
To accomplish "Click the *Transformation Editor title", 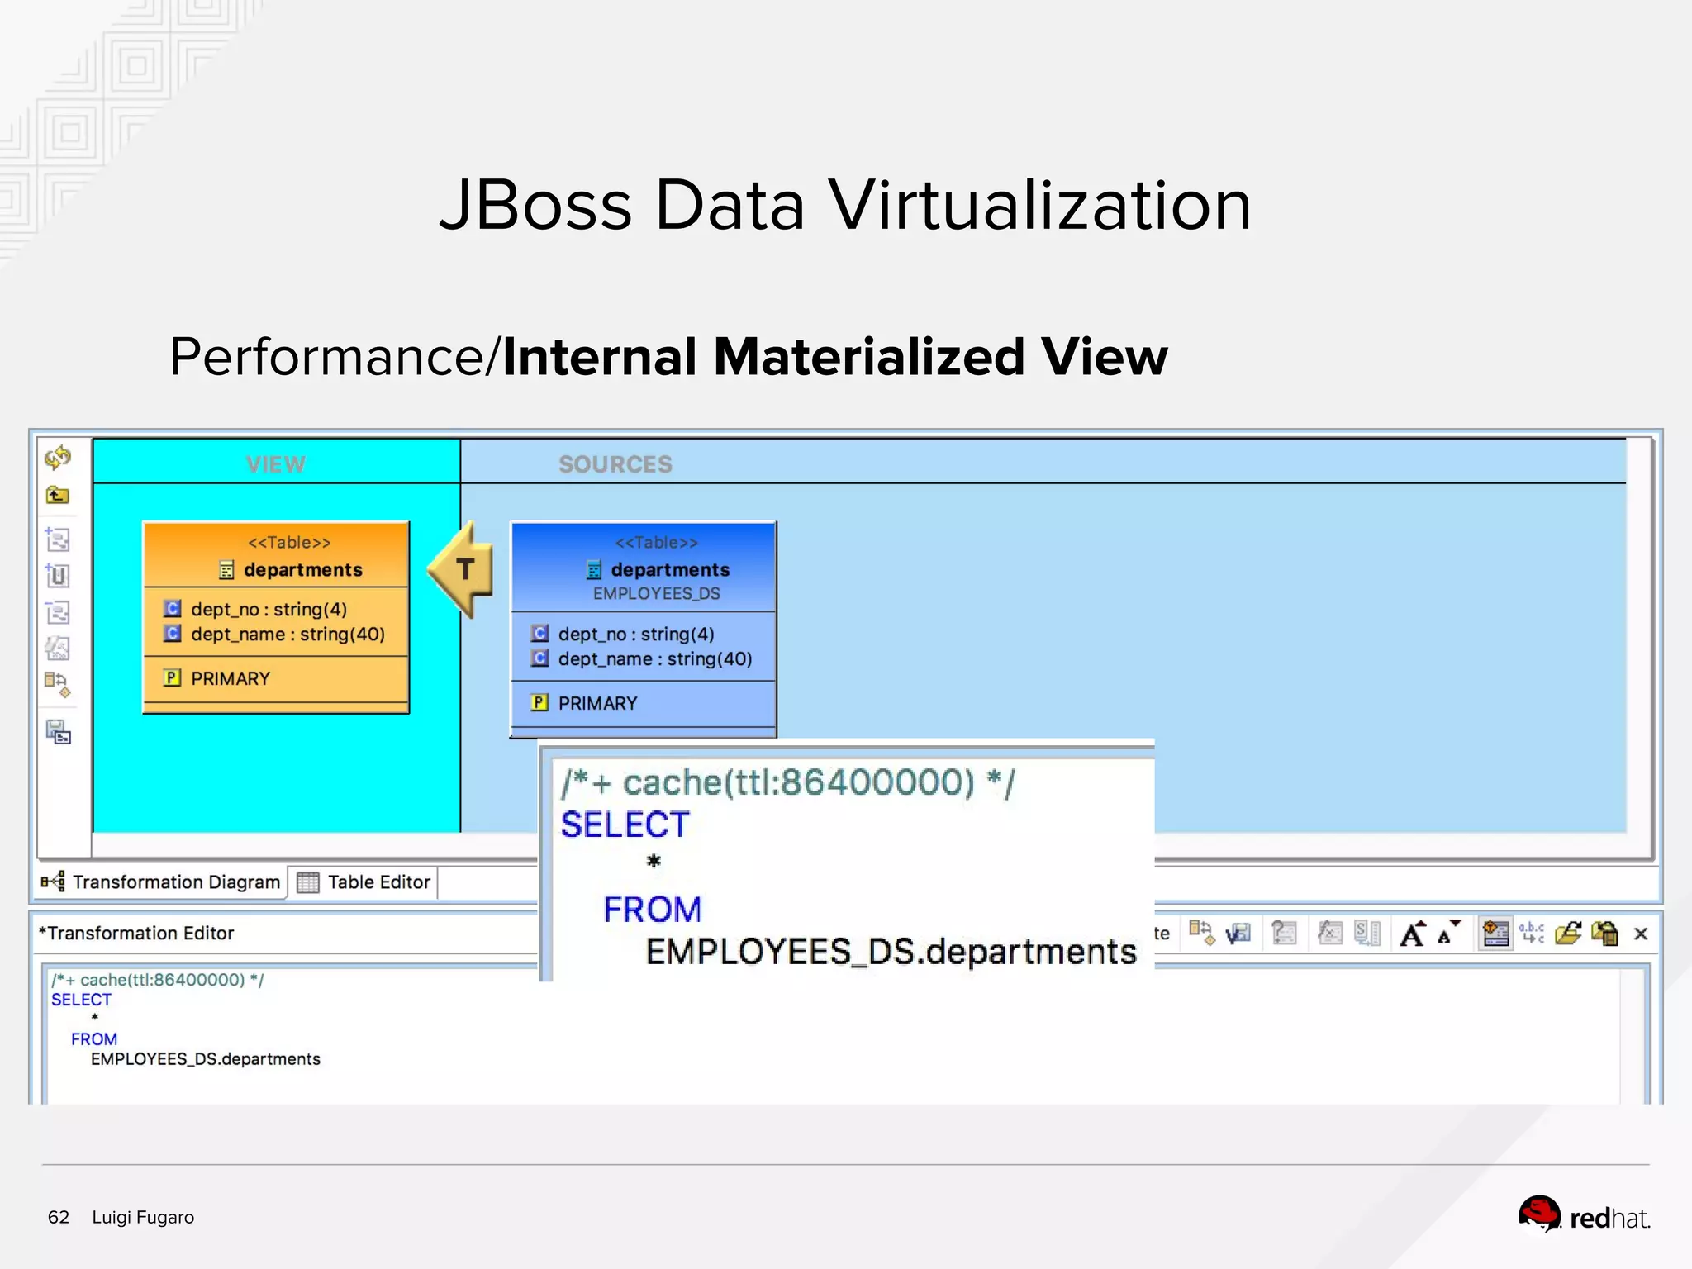I will [x=136, y=934].
